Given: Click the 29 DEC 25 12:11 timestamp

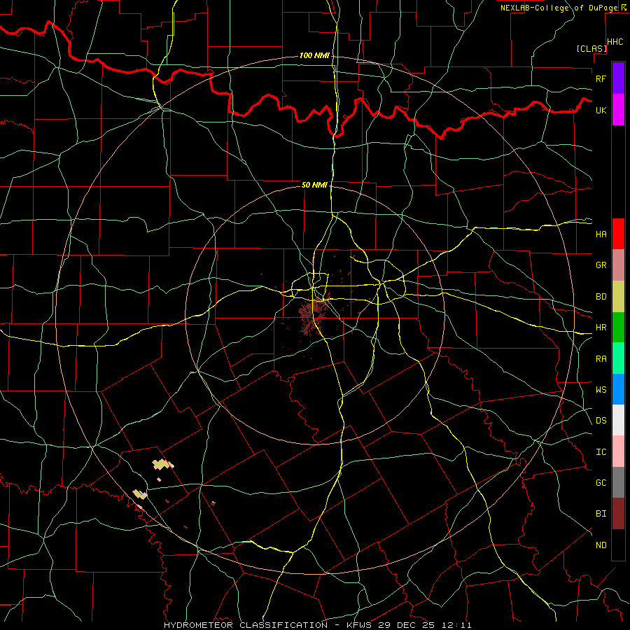Looking at the screenshot, I should pyautogui.click(x=424, y=625).
